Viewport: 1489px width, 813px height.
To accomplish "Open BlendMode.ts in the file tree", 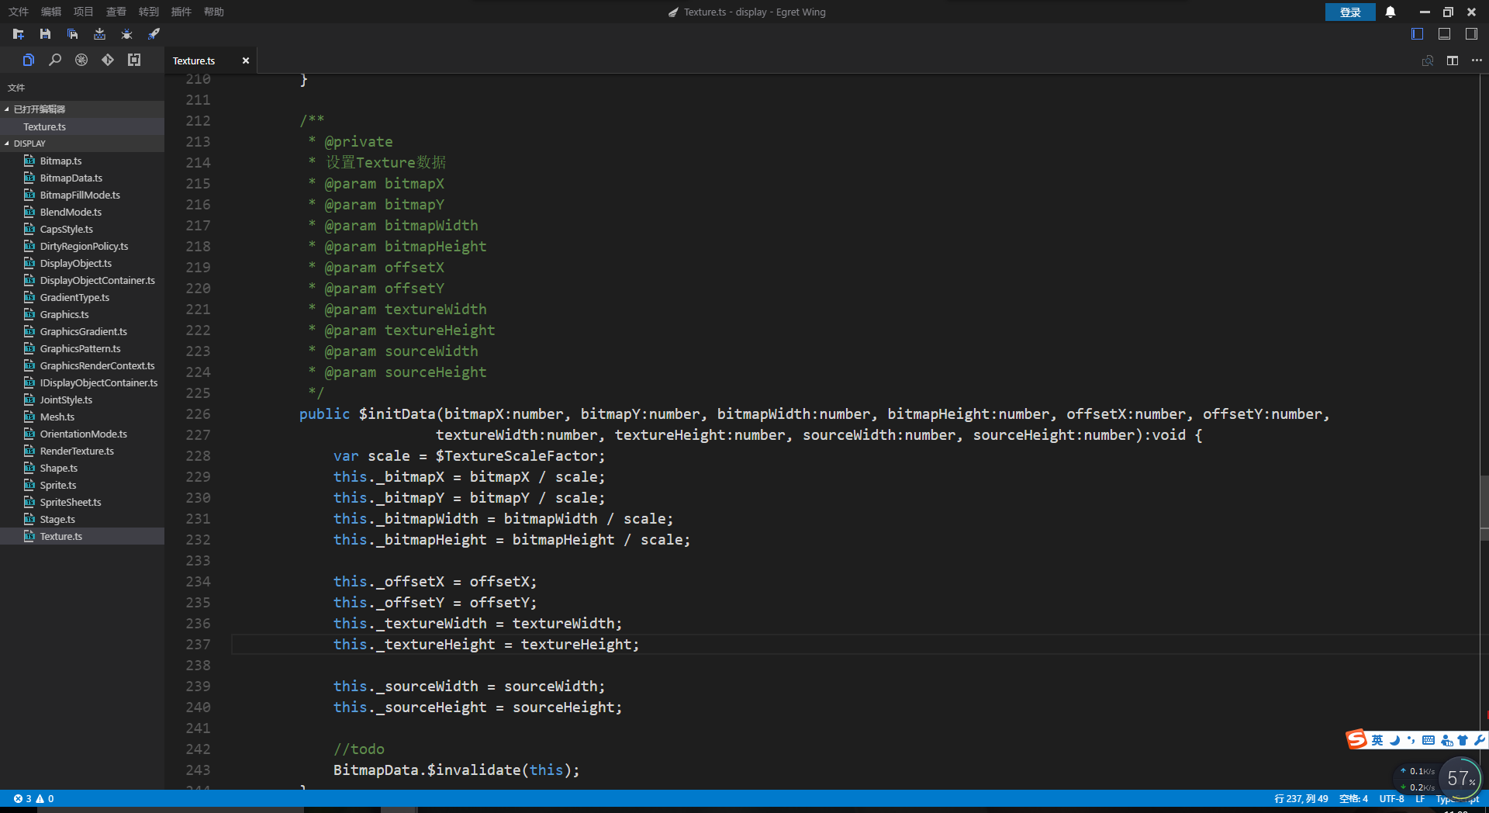I will point(82,212).
